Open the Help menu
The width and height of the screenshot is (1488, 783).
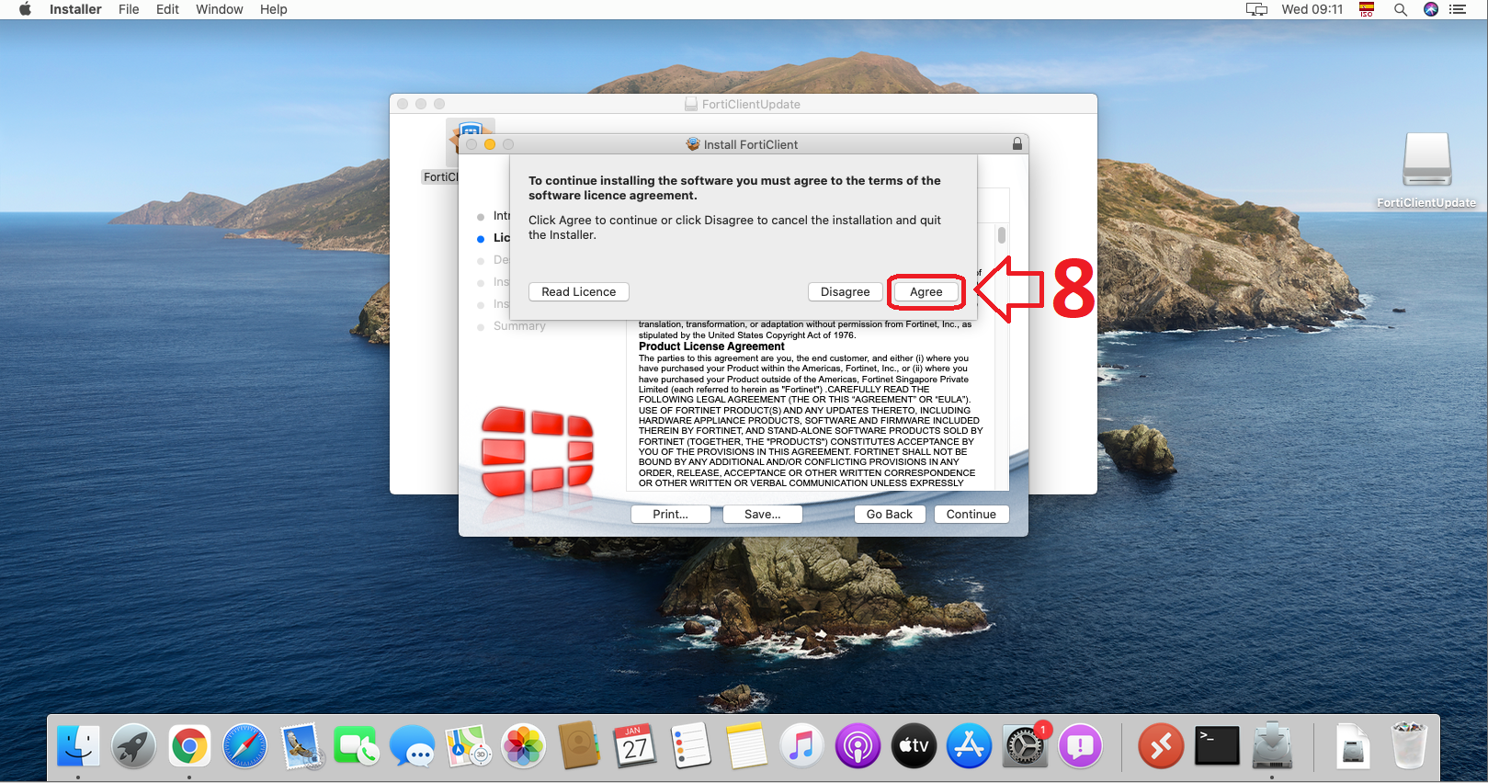[x=273, y=9]
